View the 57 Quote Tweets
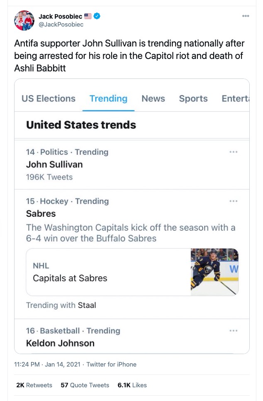 [x=85, y=385]
